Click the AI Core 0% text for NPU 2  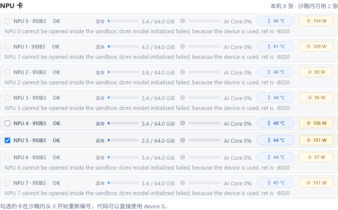pyautogui.click(x=238, y=73)
